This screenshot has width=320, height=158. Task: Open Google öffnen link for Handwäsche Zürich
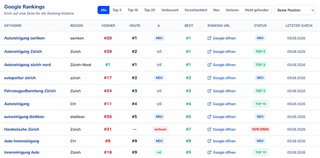(x=224, y=130)
